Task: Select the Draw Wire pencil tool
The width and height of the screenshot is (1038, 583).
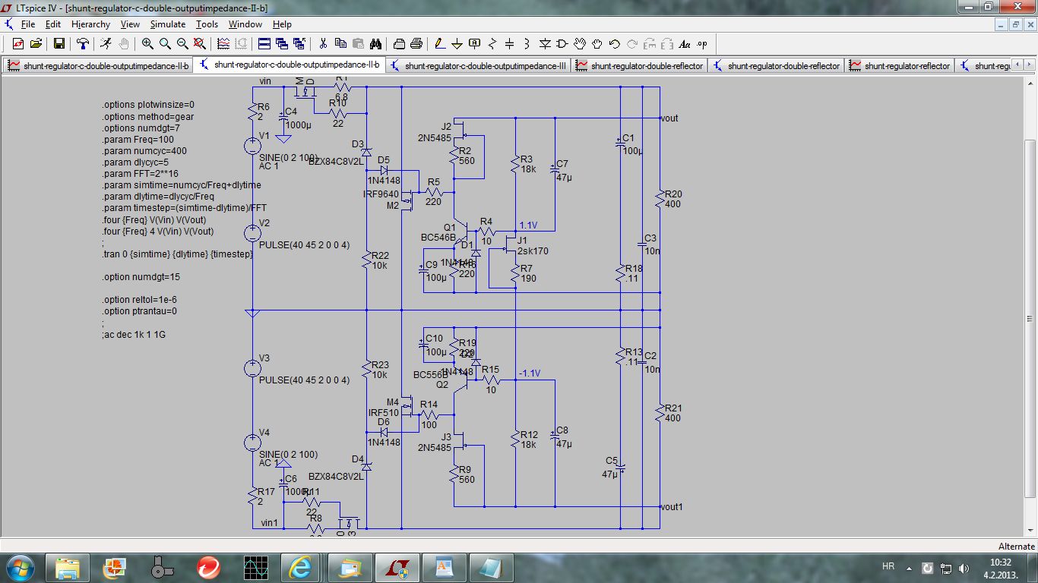Action: pyautogui.click(x=440, y=43)
